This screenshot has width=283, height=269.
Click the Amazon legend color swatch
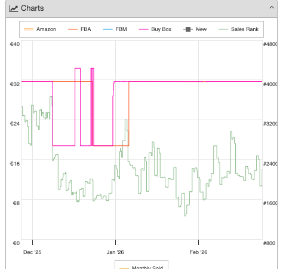(x=29, y=29)
